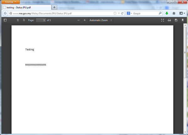Image resolution: width=188 pixels, height=135 pixels.
Task: Toggle the PDF viewer sidebar
Action: tap(5, 20)
